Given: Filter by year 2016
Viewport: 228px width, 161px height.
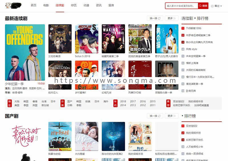Looking at the screenshot, I should pyautogui.click(x=143, y=101).
